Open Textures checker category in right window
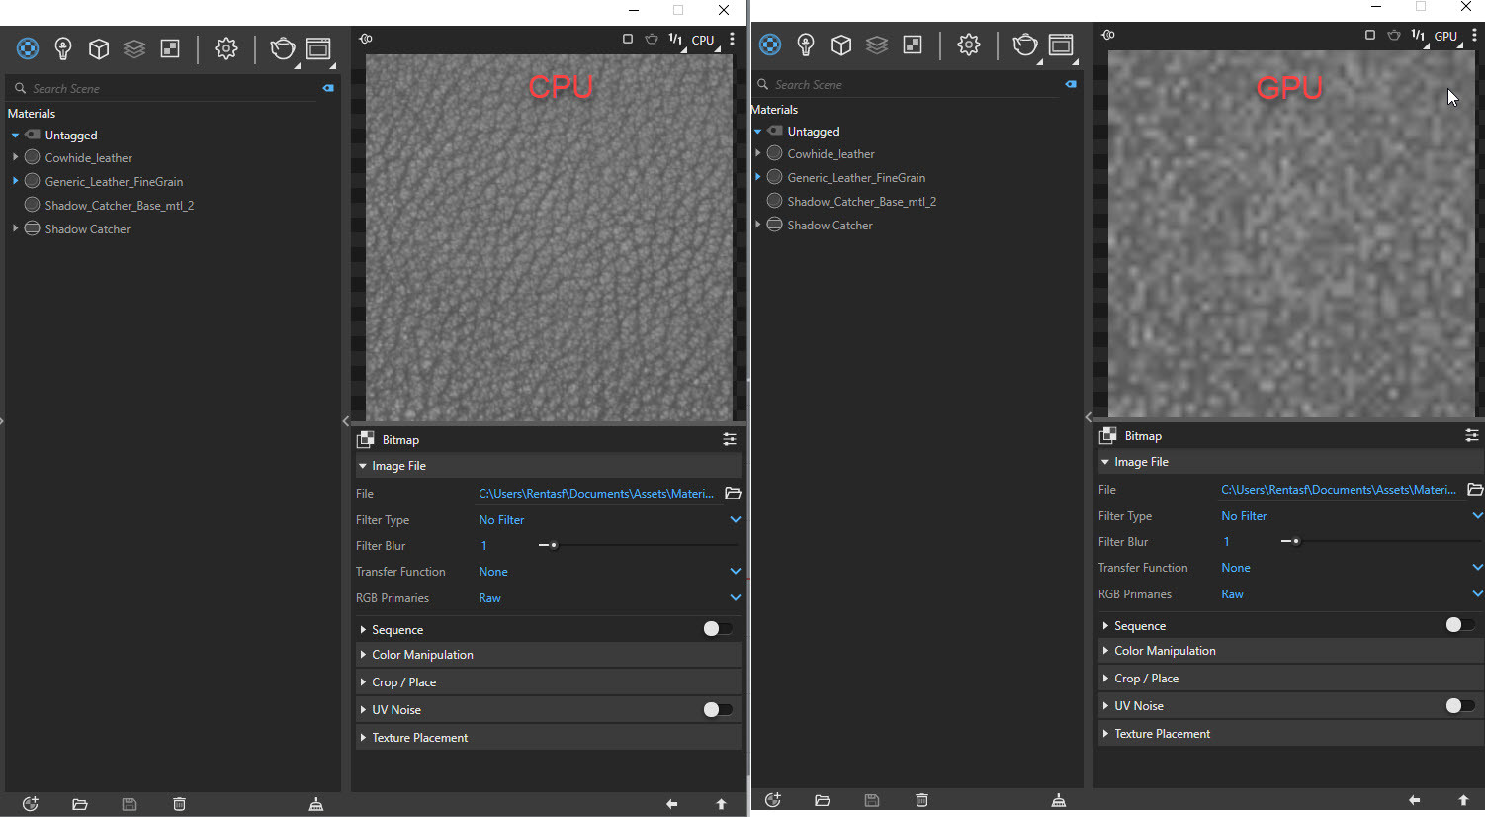The width and height of the screenshot is (1485, 817). pos(913,45)
